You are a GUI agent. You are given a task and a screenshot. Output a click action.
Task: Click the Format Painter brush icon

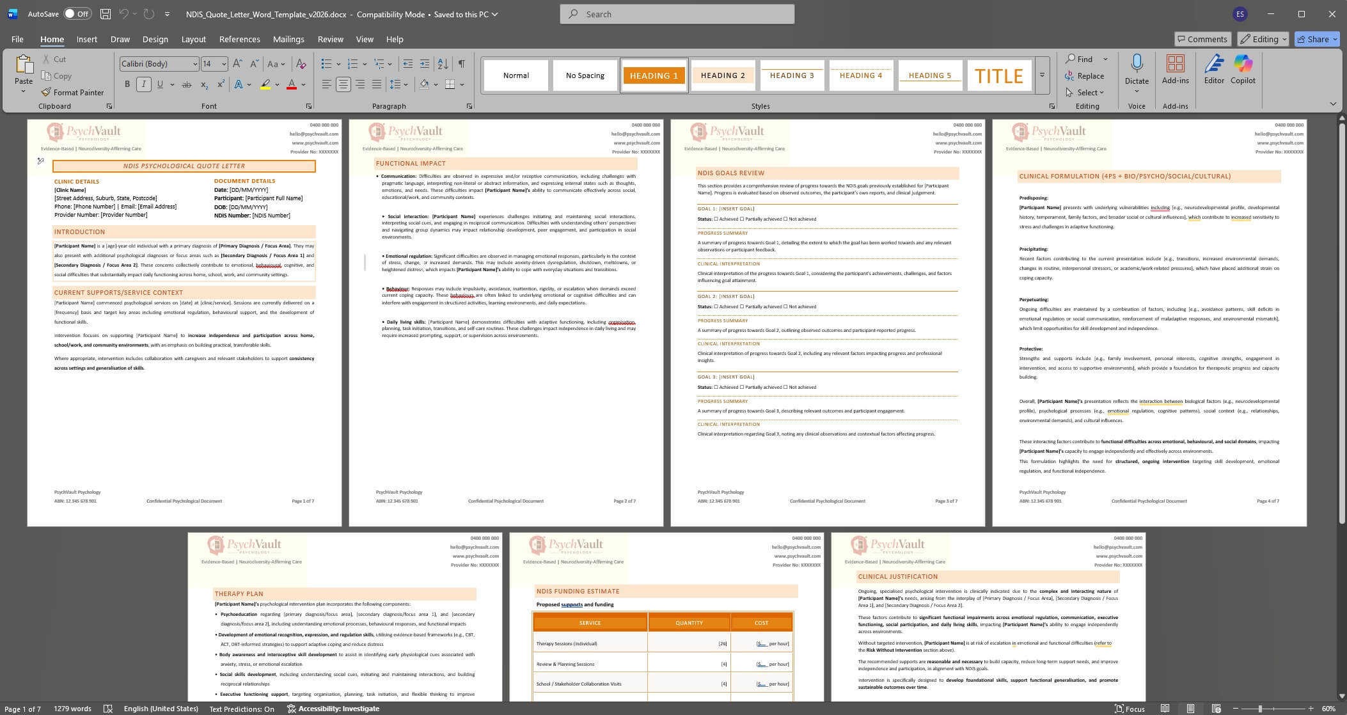pyautogui.click(x=46, y=92)
